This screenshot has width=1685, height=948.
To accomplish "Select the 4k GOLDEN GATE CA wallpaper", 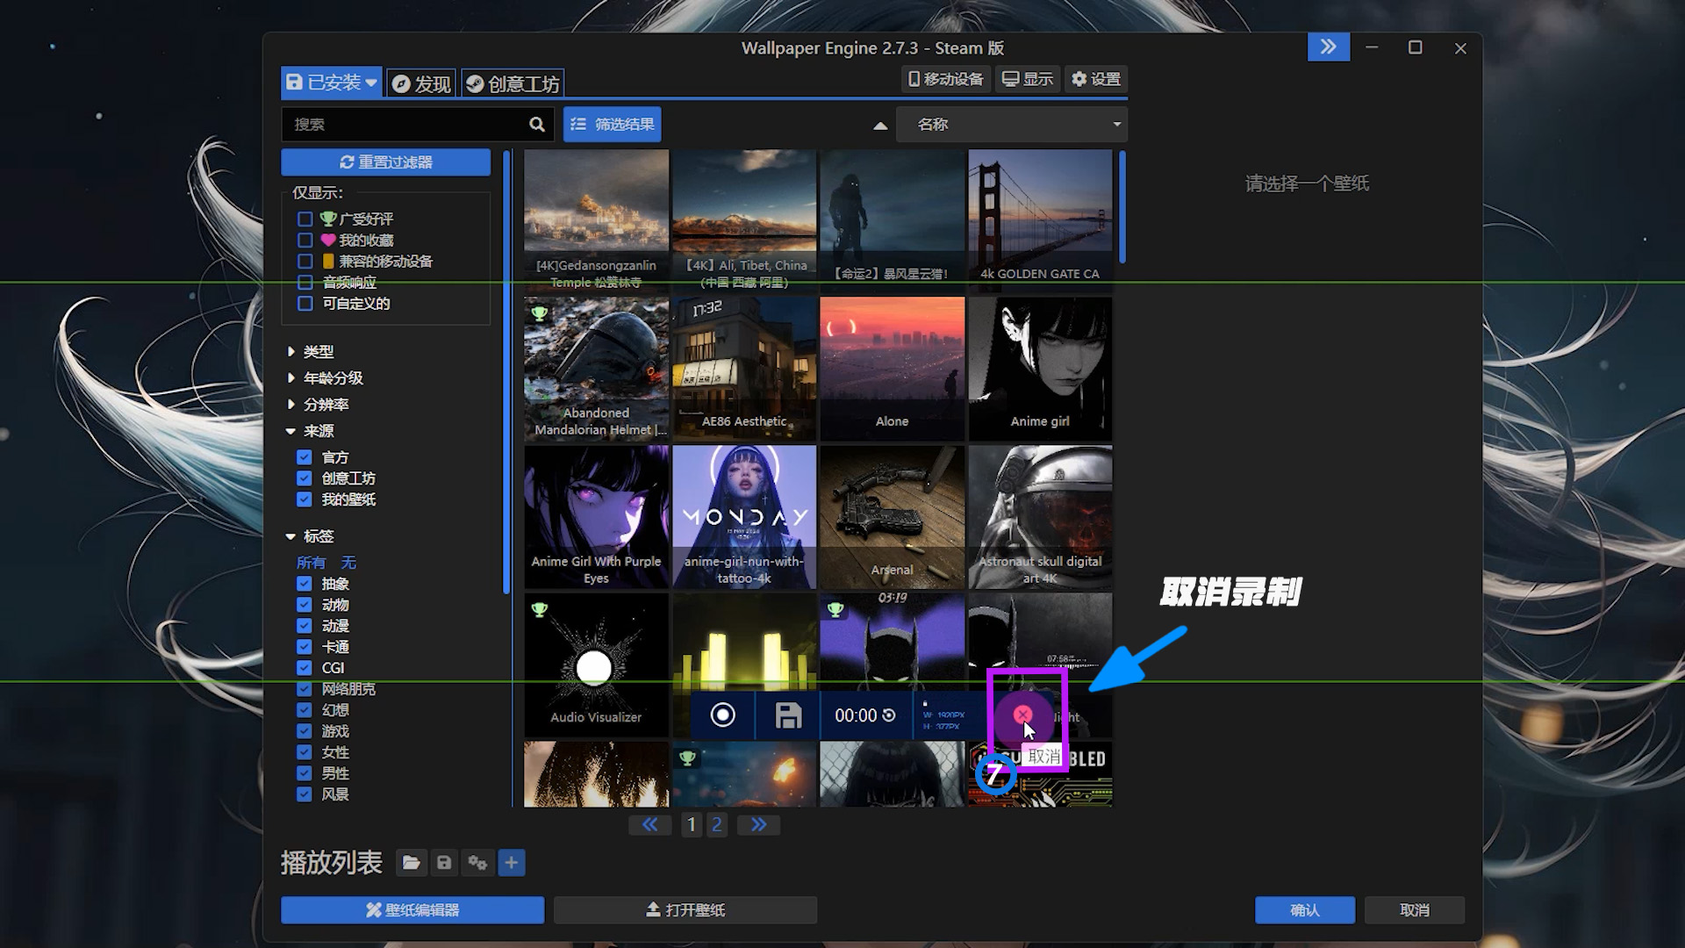I will pos(1040,220).
